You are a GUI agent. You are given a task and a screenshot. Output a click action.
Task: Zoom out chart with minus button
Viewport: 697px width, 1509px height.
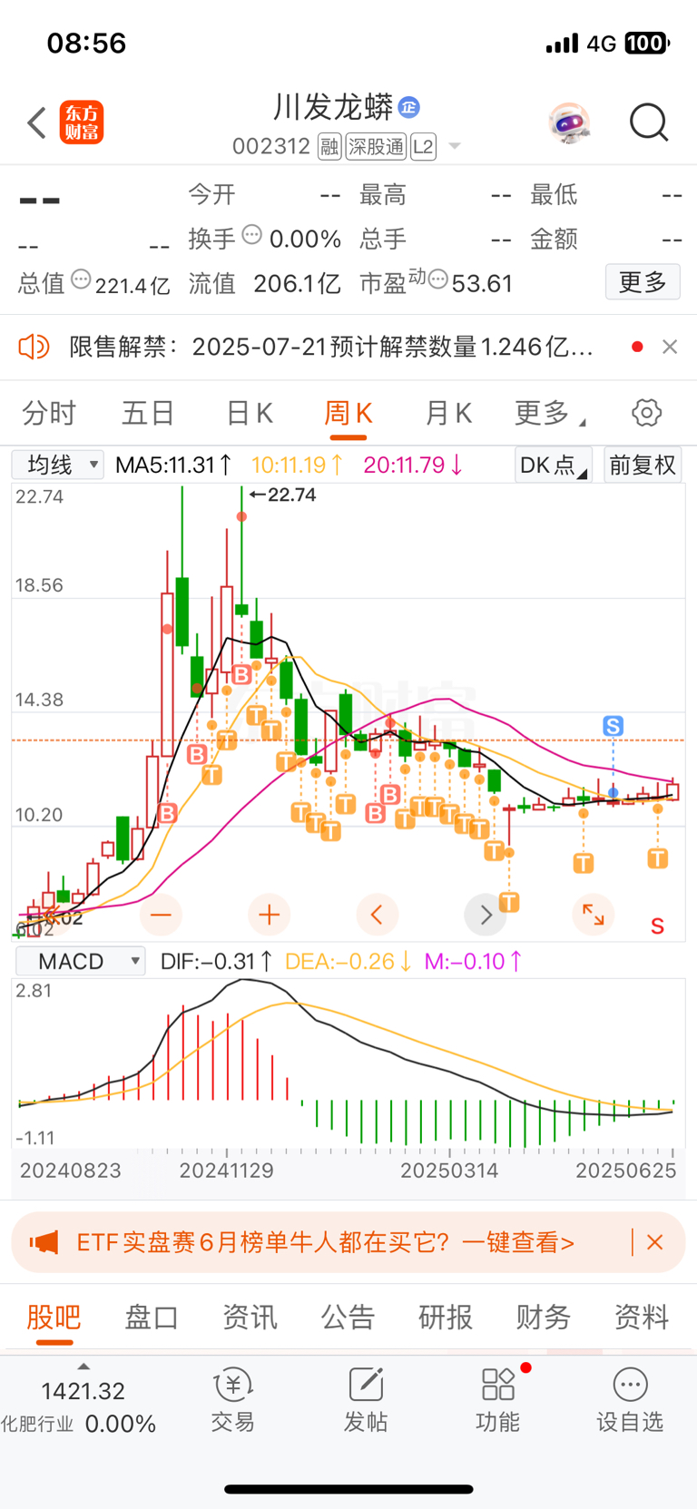click(x=162, y=915)
